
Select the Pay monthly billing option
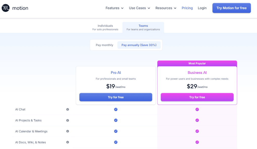(x=104, y=45)
